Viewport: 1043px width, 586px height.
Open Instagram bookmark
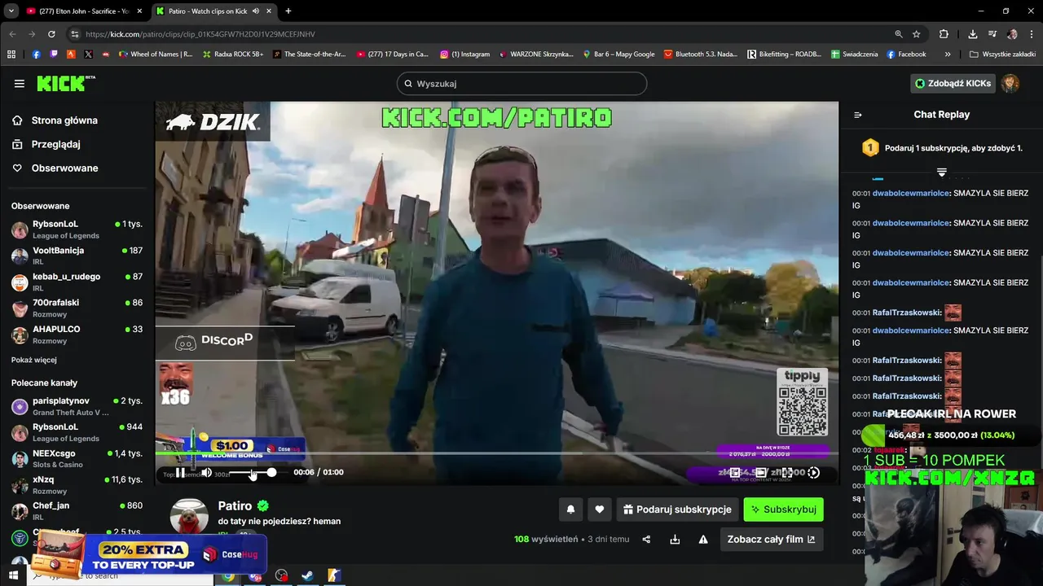tap(465, 55)
